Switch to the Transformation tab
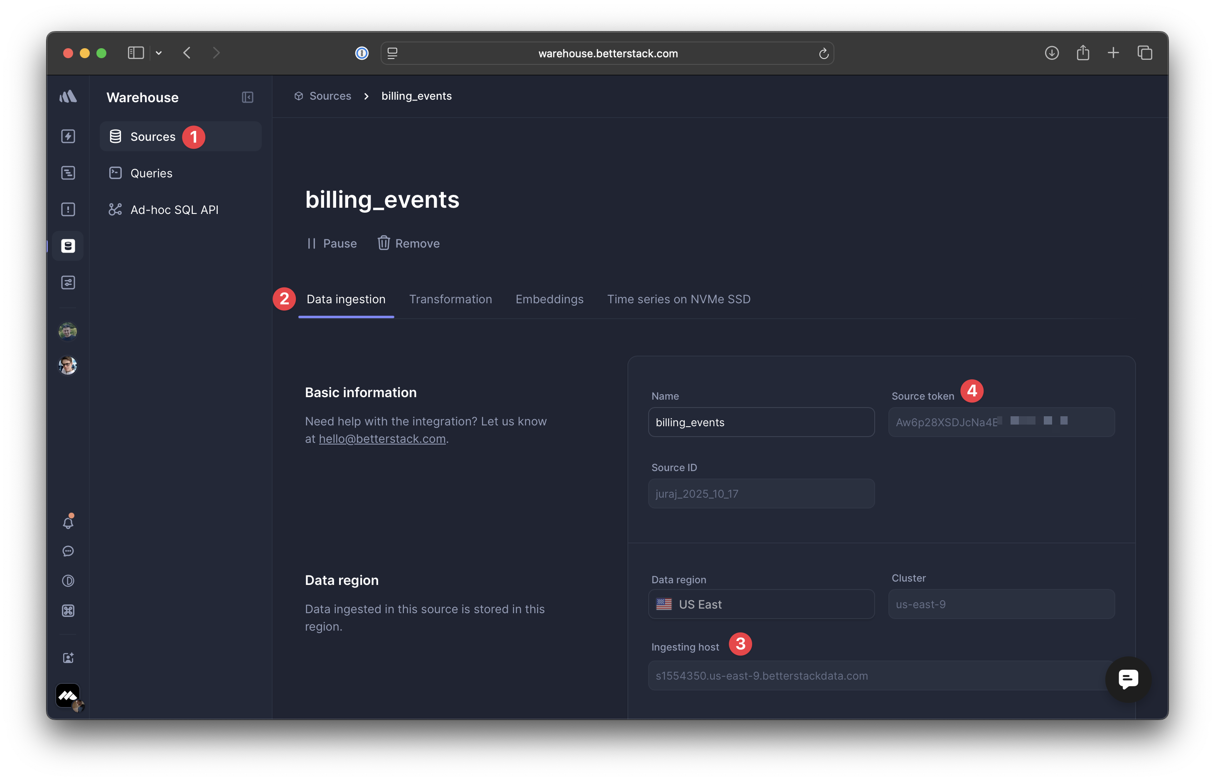The image size is (1215, 781). 450,299
